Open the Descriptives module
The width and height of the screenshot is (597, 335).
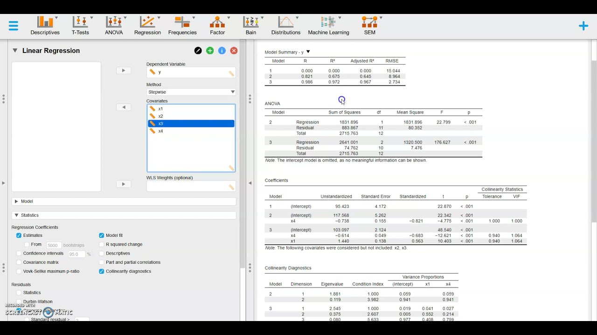[x=45, y=26]
